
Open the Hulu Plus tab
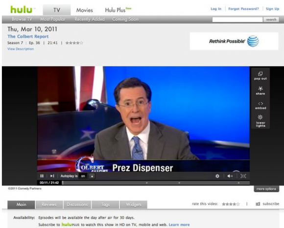click(x=118, y=10)
